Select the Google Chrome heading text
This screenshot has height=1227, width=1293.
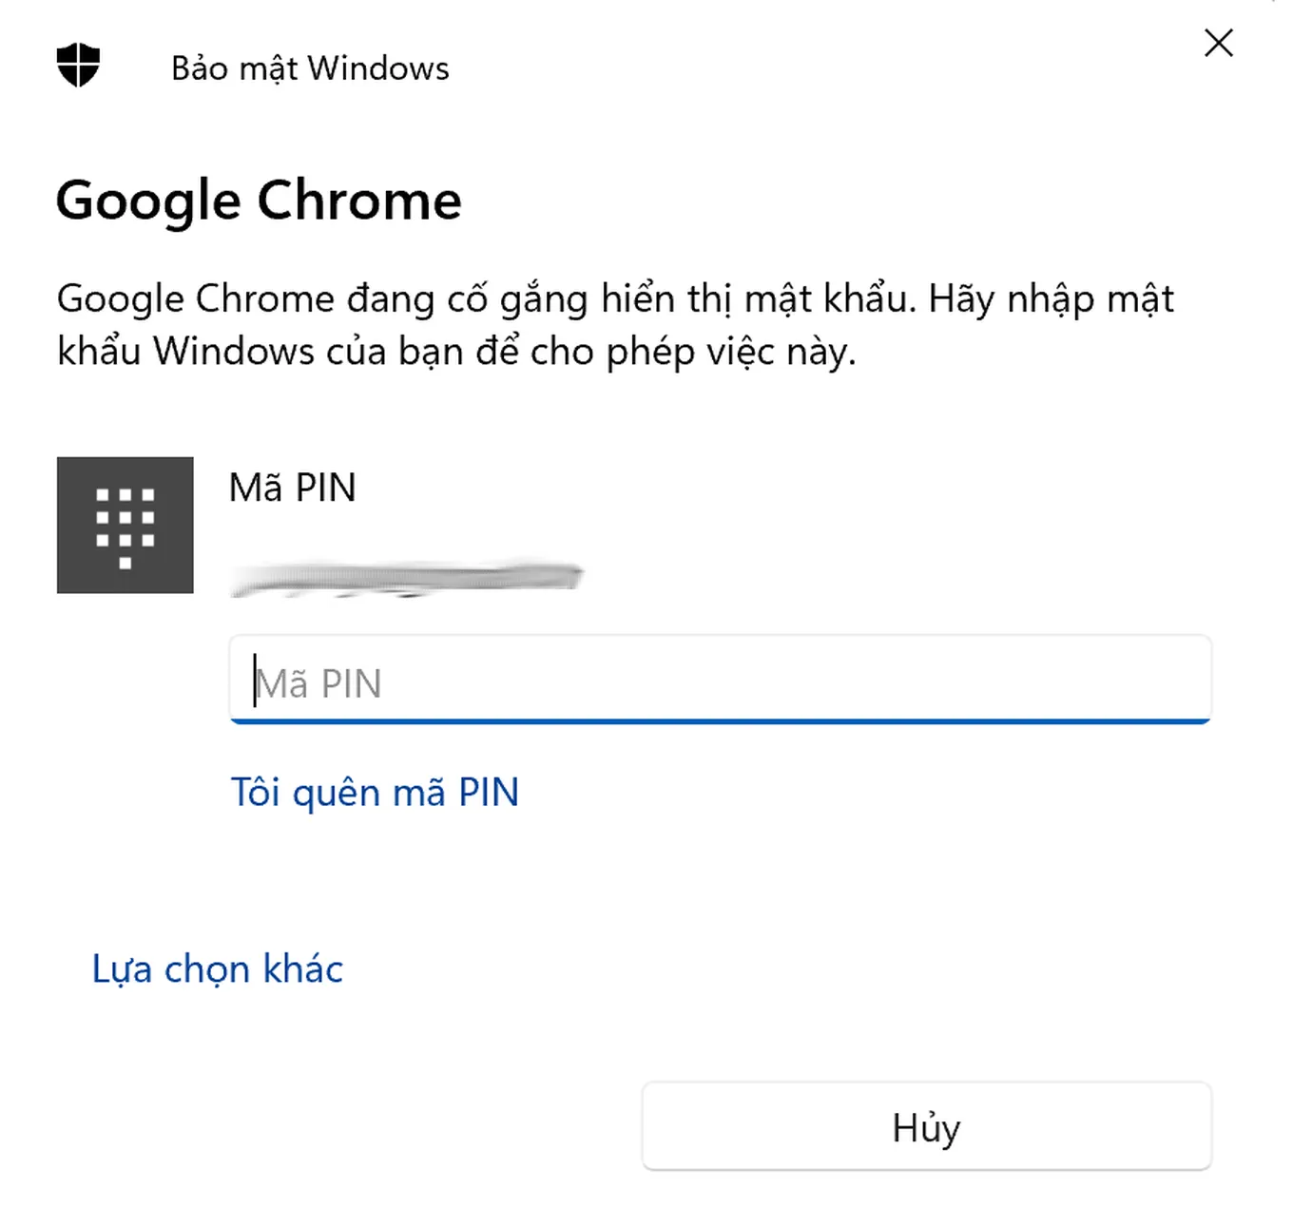pos(259,200)
